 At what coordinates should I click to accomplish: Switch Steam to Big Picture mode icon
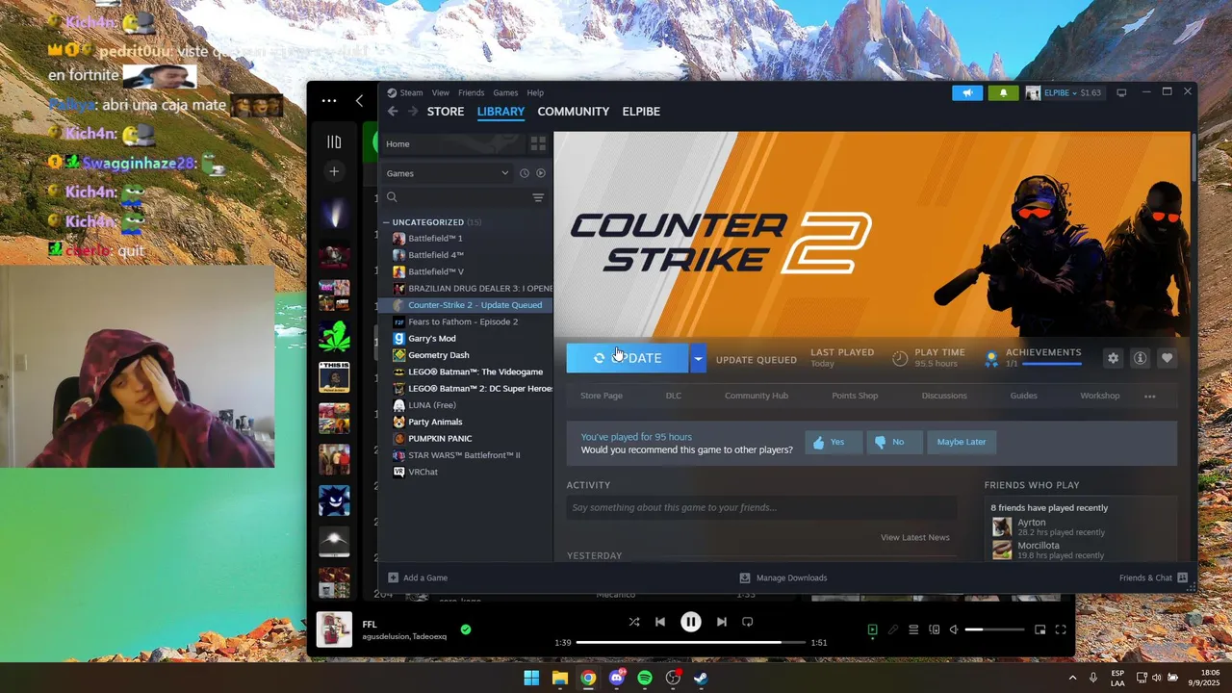click(x=1121, y=93)
